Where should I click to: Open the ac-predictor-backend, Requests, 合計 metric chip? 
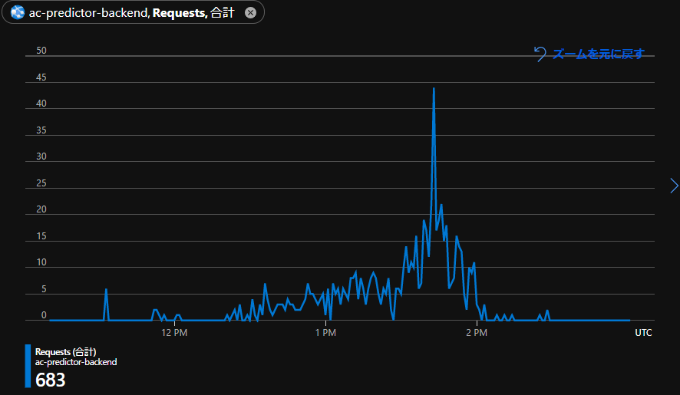(131, 12)
